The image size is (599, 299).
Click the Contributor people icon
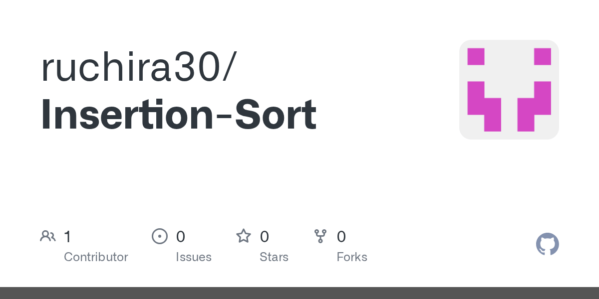48,236
